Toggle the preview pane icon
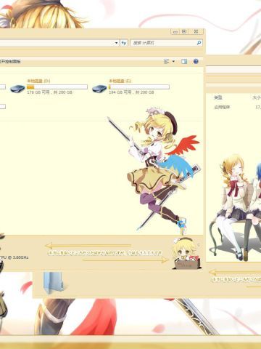Image resolution: width=261 pixels, height=349 pixels. coord(184,62)
